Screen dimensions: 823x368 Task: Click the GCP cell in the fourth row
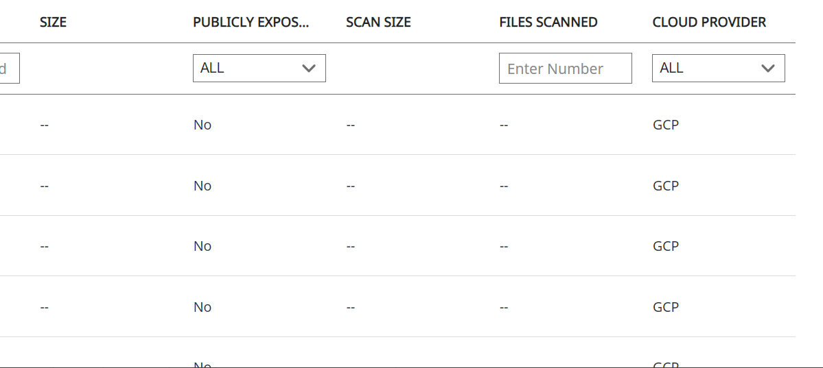(665, 307)
